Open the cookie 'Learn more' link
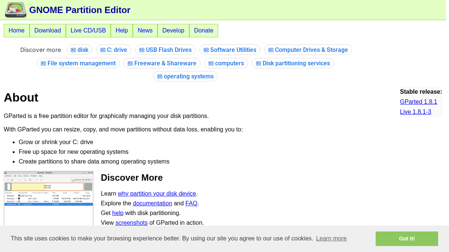Screen dimensions: 449x252 tap(331, 239)
